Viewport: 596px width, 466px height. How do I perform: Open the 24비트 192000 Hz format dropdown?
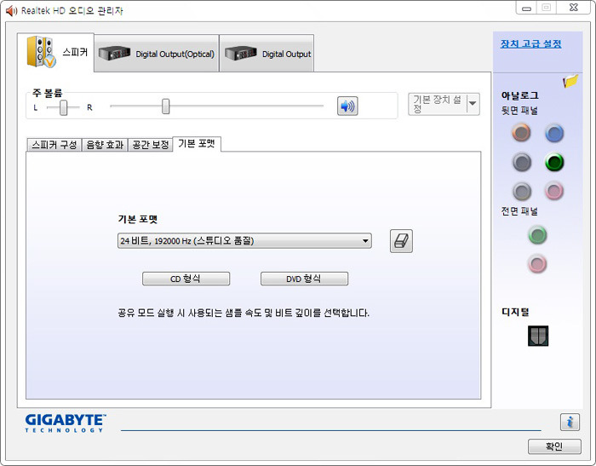pos(244,241)
